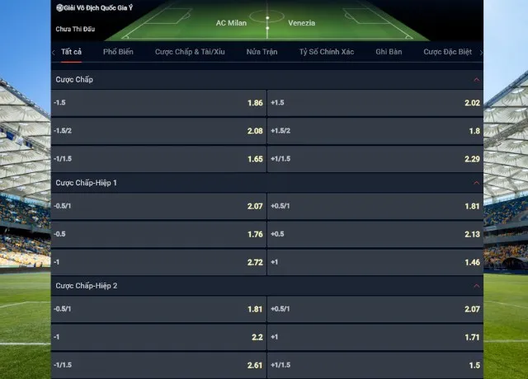Collapse the Cược Chấp-Hiệp 2 section
Viewport: 528px width, 379px height.
[477, 285]
